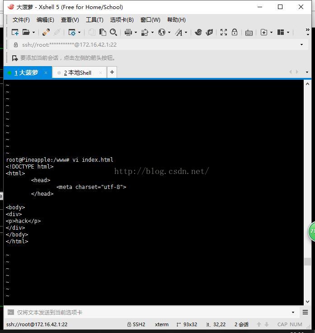Launch Xagent with the key icon
The width and height of the screenshot is (315, 333).
(209, 32)
